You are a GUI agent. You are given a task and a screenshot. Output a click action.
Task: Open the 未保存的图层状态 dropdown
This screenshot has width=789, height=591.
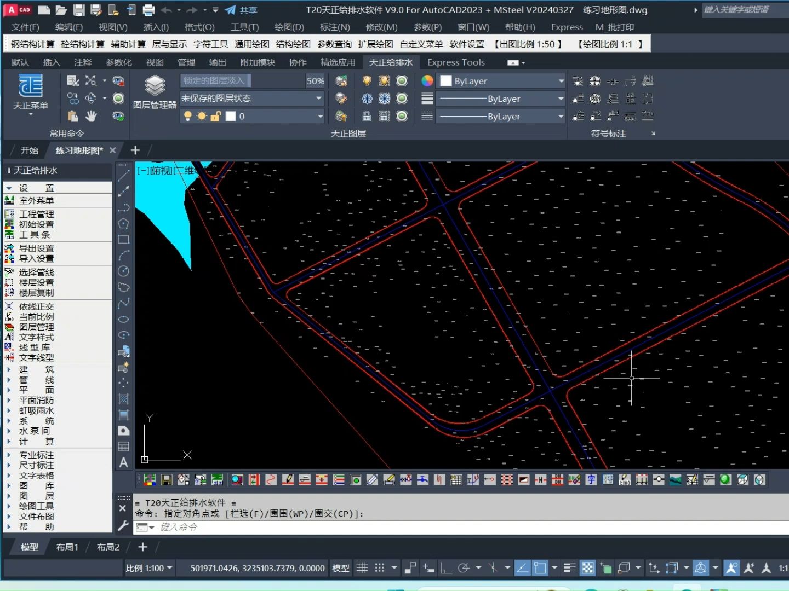click(x=252, y=99)
